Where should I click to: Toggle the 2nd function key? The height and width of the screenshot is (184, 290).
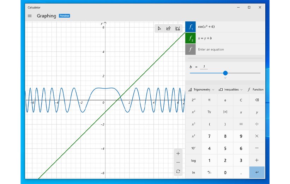(x=193, y=100)
